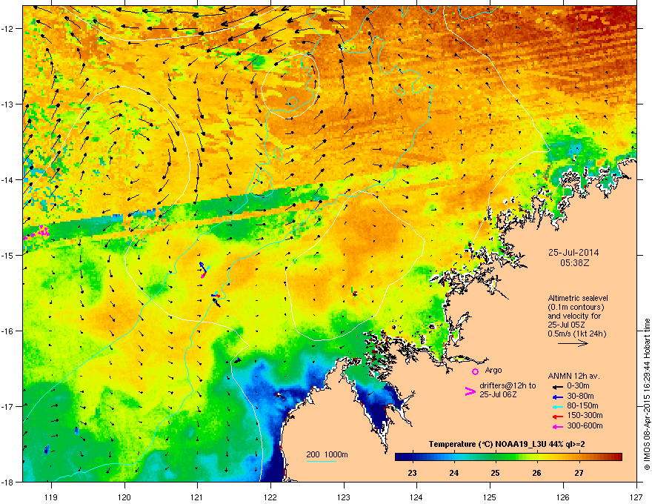Click the "150-300m" depth label
652x504 pixels.
[x=585, y=416]
